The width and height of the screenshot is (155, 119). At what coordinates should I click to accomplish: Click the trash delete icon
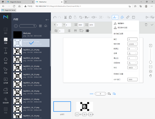(146, 25)
